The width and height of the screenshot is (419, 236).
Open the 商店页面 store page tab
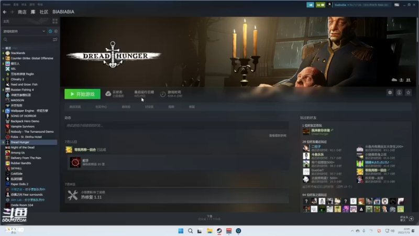point(75,107)
